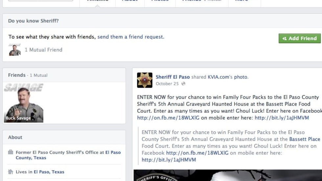Click the globe privacy icon beside October 25
Viewport: 322px width, 181px height.
point(183,84)
